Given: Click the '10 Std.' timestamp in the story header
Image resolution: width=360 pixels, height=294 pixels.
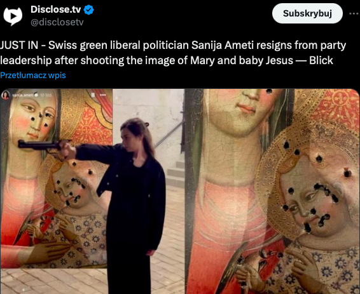Looking at the screenshot, I should [45, 95].
